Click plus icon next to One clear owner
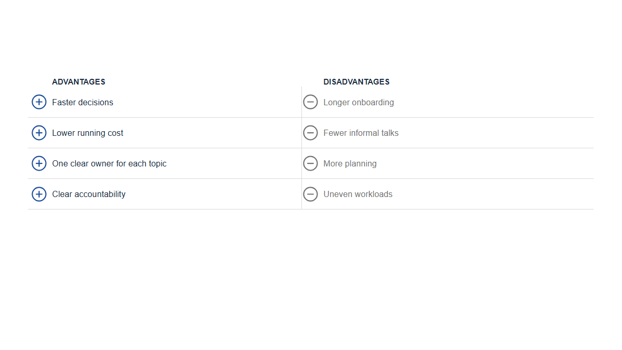622x350 pixels. pyautogui.click(x=39, y=163)
